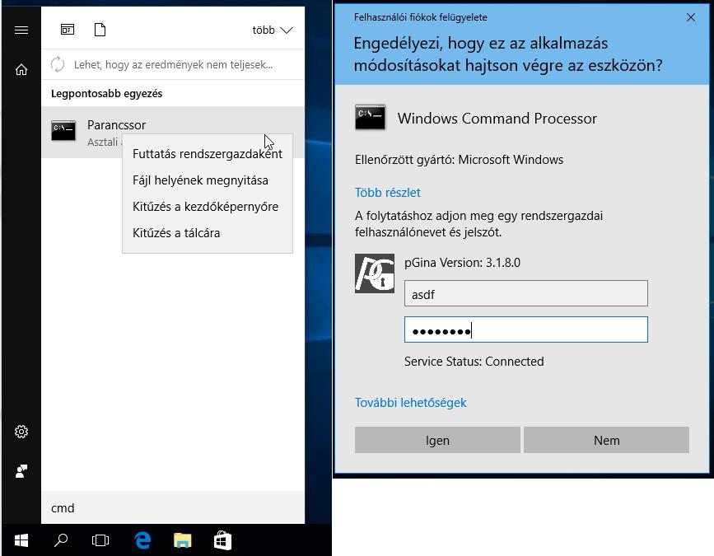Choose 'Futtatás rendszergazdaként' from context menu

pos(208,154)
